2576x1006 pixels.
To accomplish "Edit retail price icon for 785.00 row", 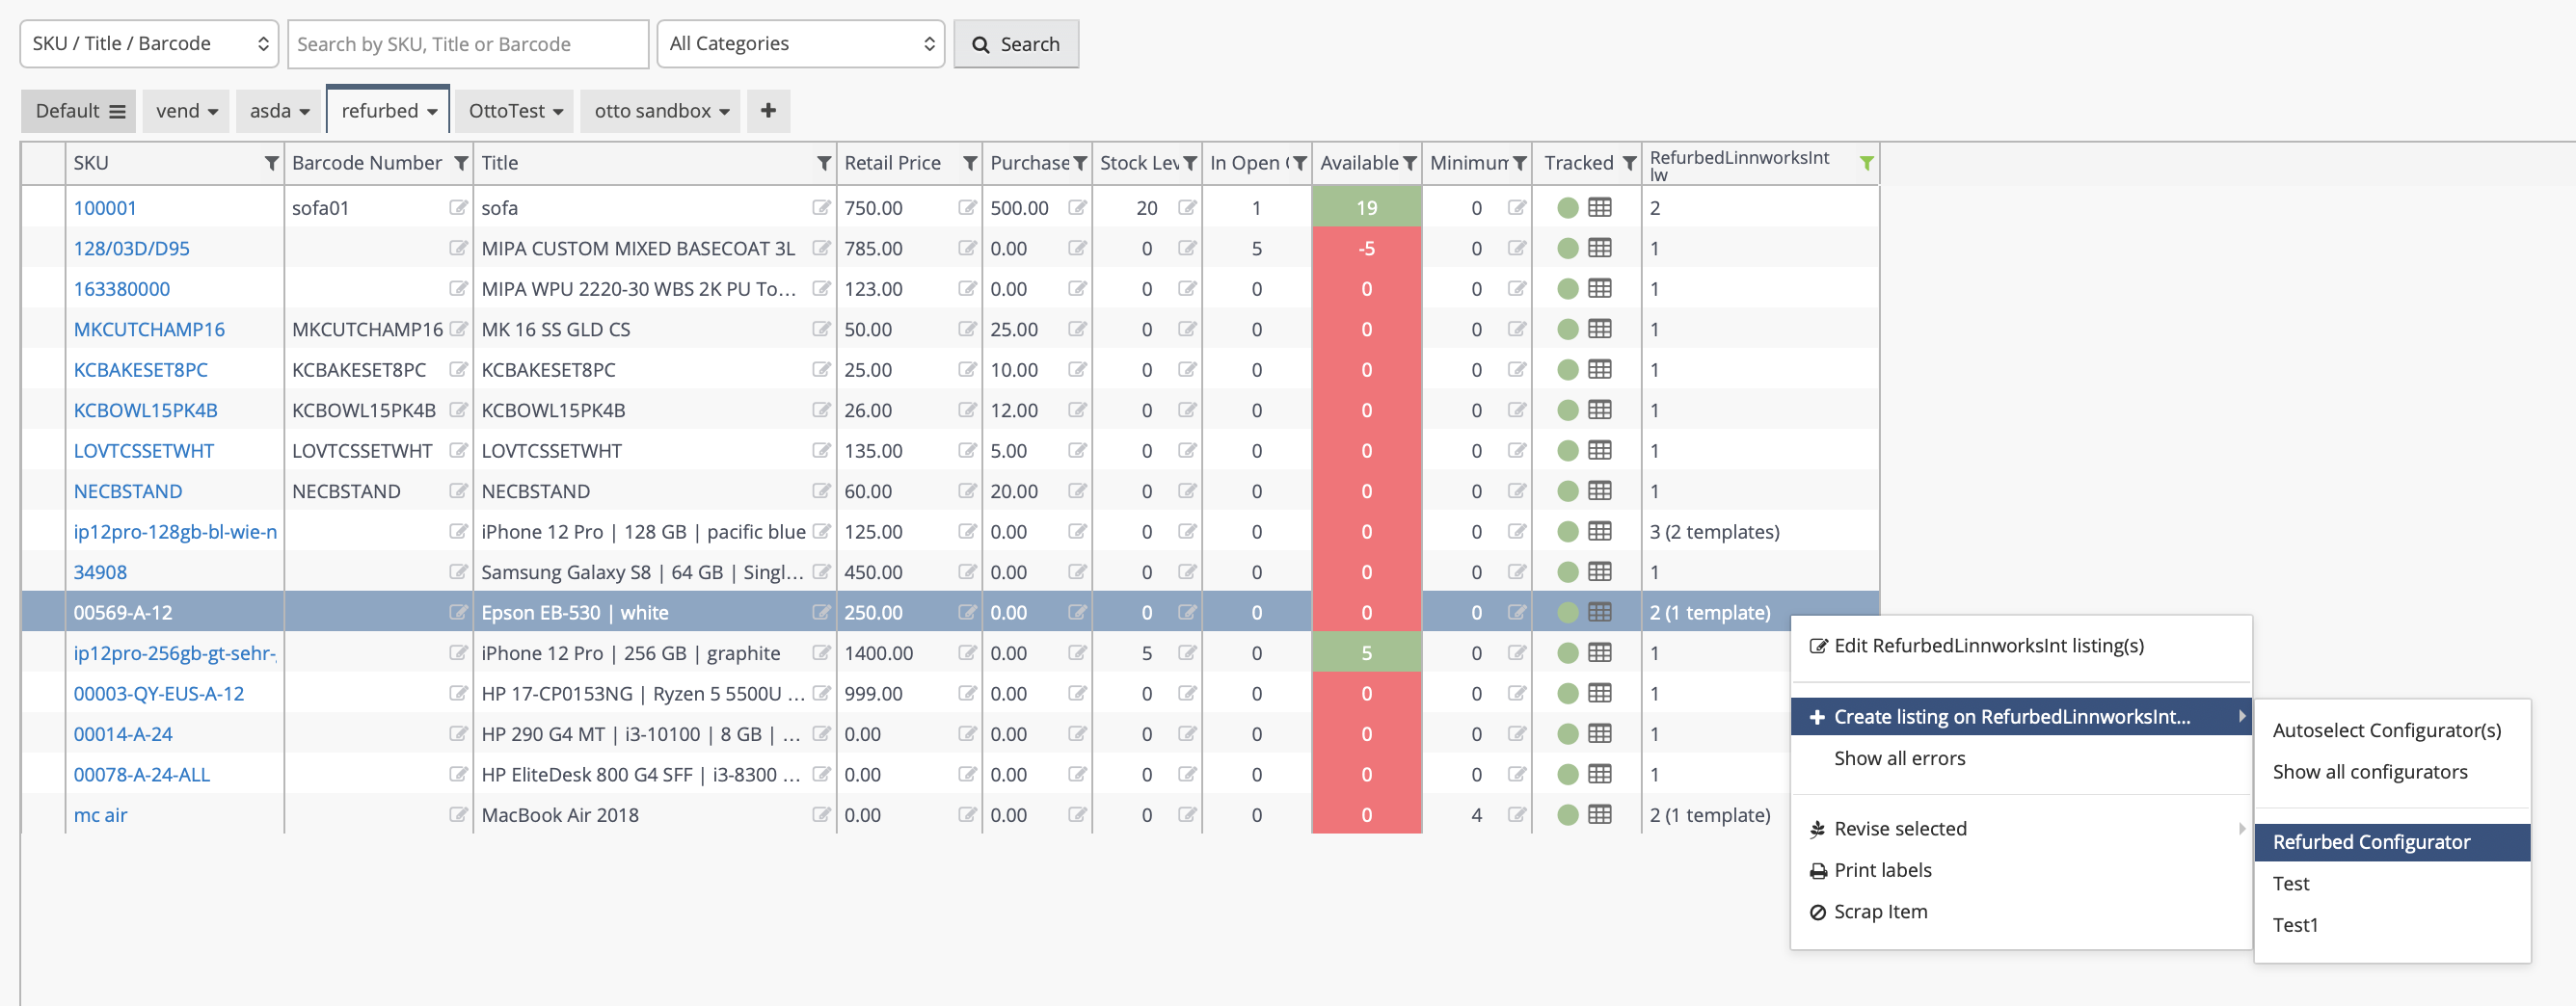I will [x=967, y=248].
